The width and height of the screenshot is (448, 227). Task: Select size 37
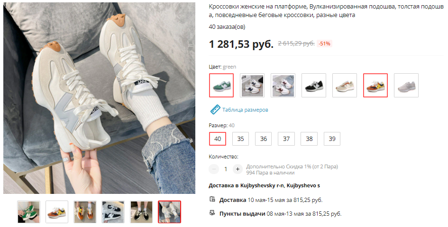(286, 139)
